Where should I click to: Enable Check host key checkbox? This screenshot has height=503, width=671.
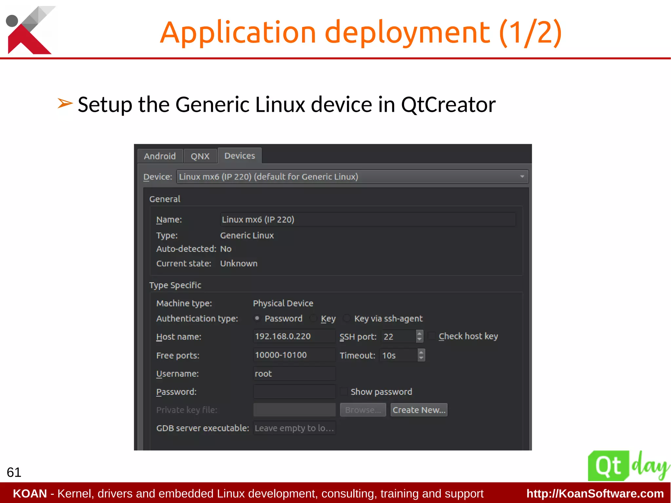pyautogui.click(x=432, y=336)
